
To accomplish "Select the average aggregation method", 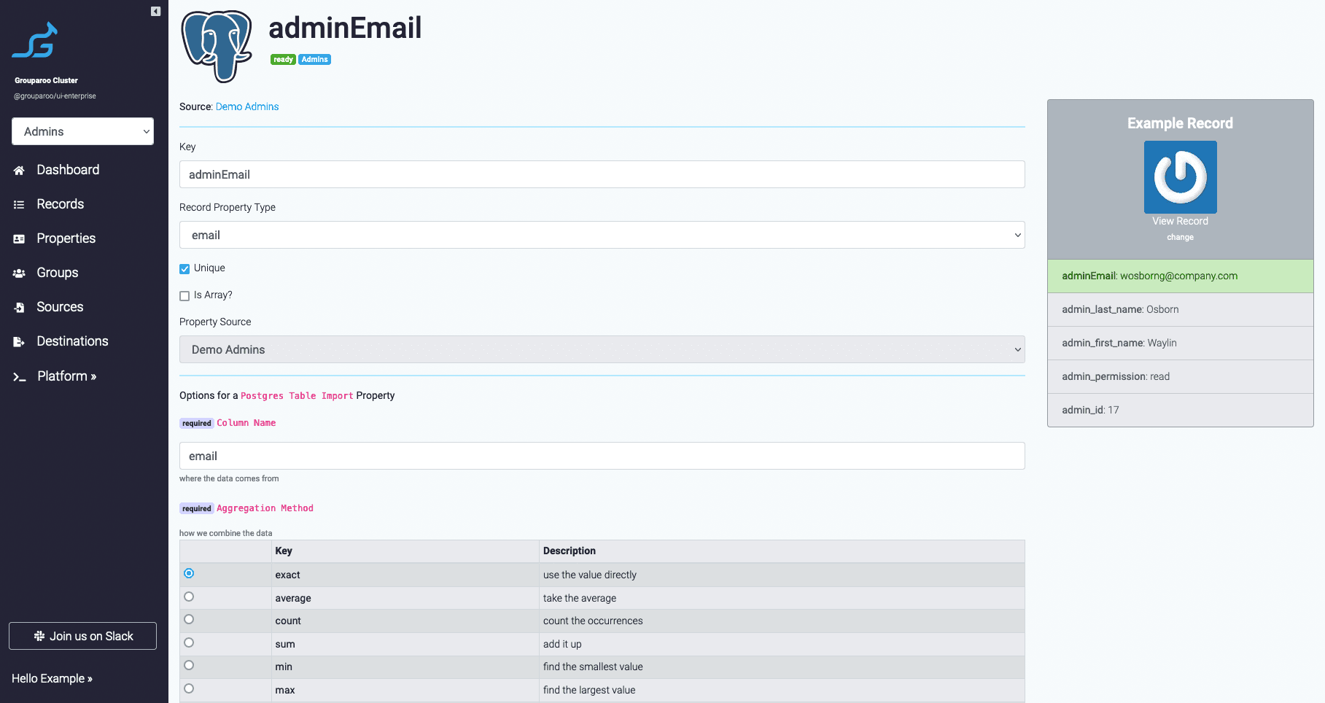I will tap(189, 597).
